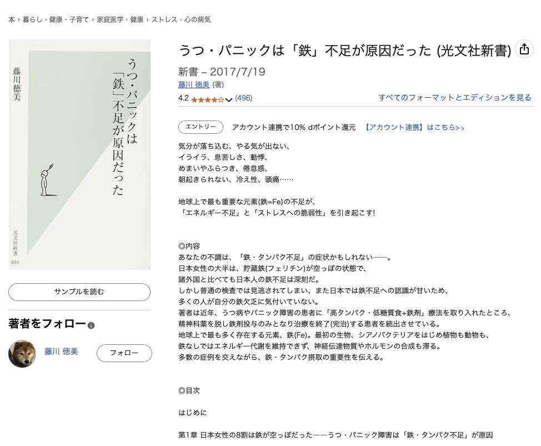
Task: Navigate to 本 in the breadcrumb
Action: (11, 19)
